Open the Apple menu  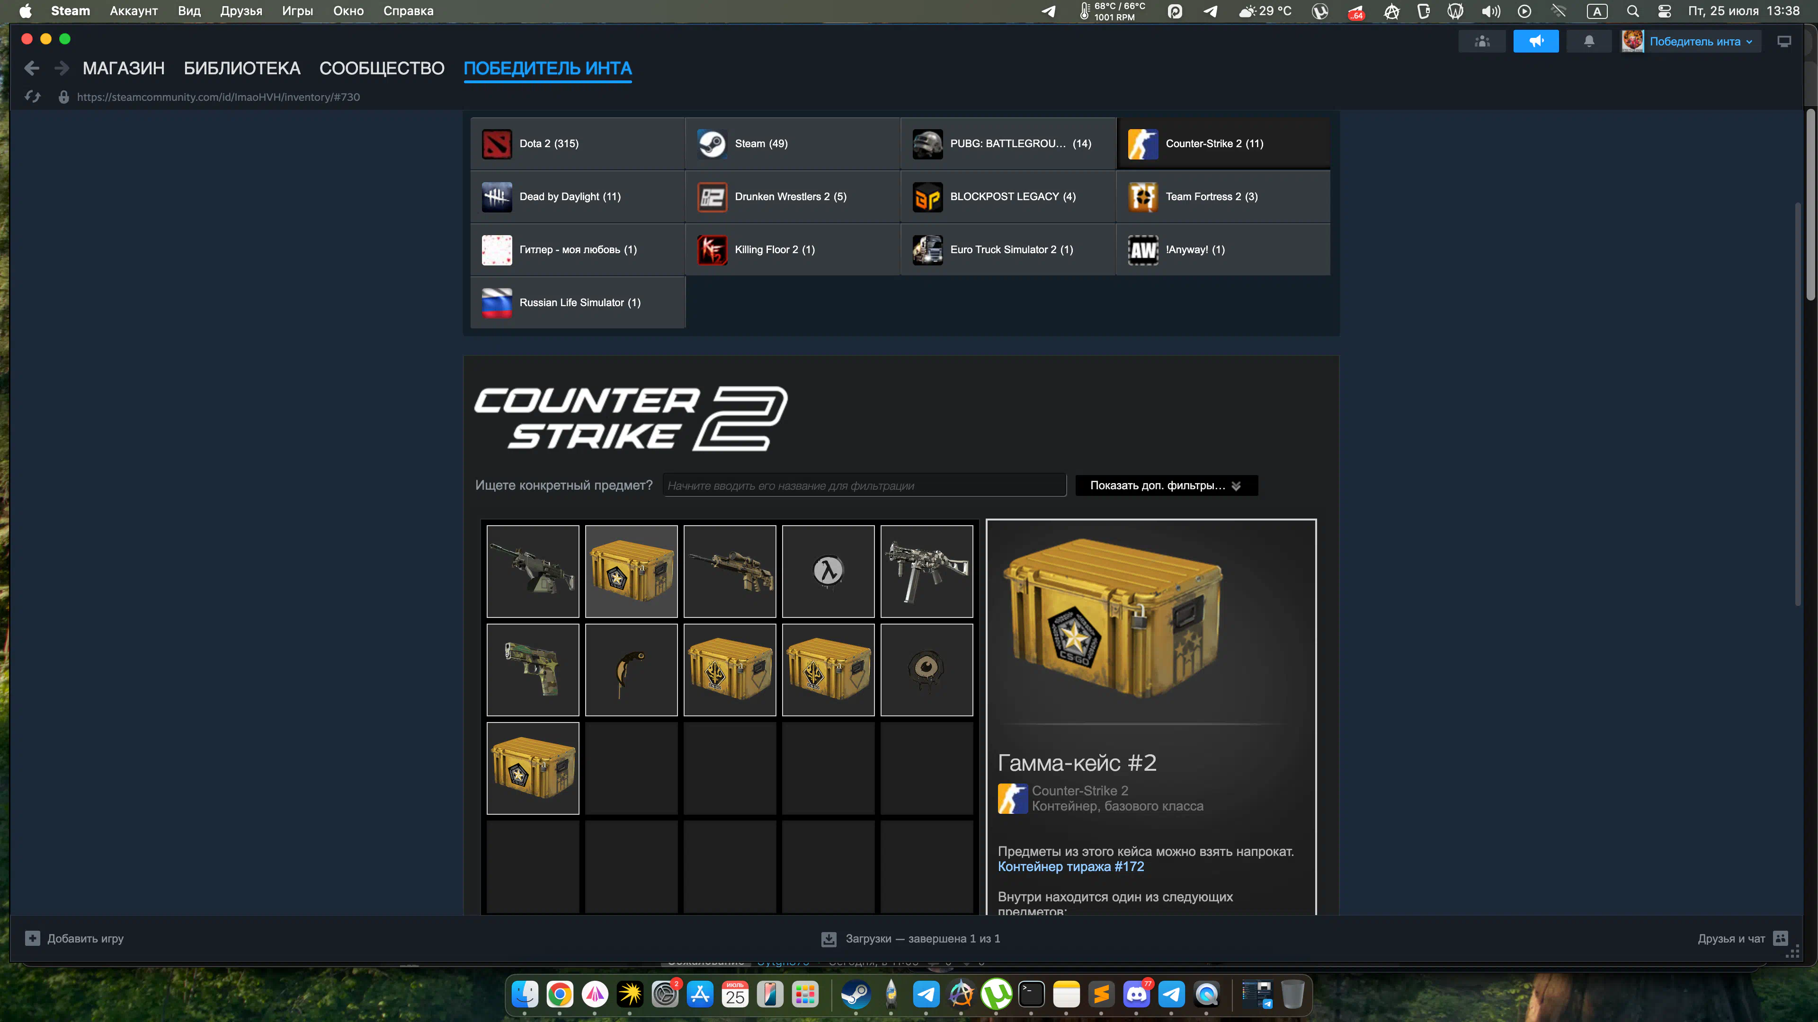[x=26, y=10]
